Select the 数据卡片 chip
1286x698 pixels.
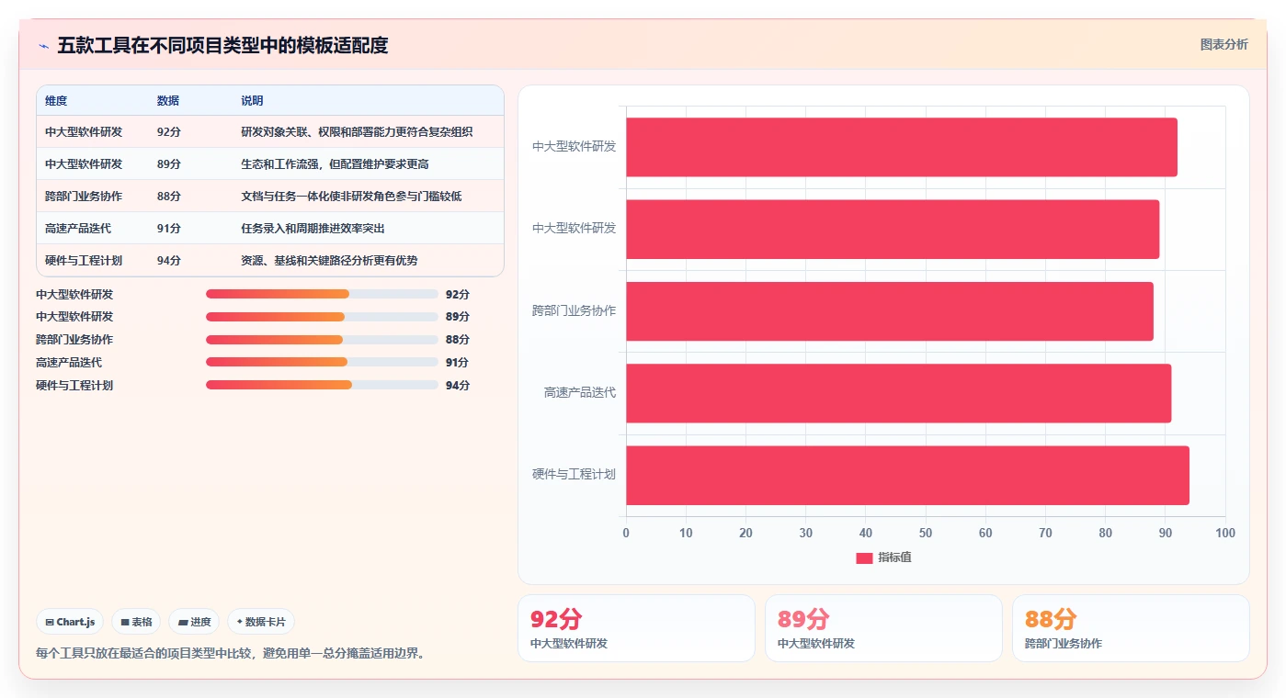(261, 622)
